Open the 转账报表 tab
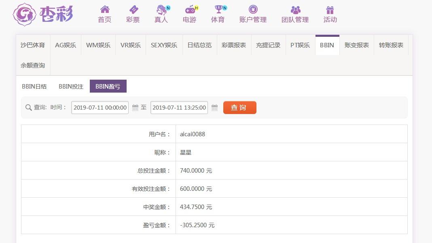The height and width of the screenshot is (243, 432). click(391, 45)
